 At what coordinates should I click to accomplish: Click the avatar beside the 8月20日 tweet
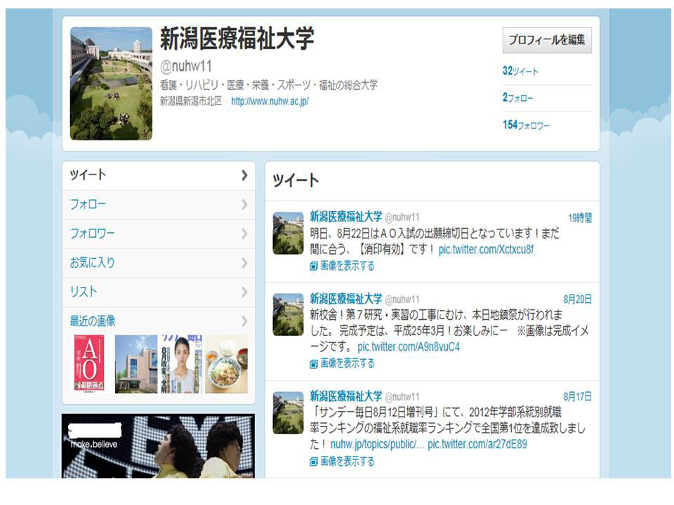click(288, 314)
